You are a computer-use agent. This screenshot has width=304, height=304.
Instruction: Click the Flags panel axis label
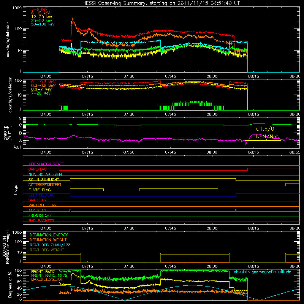tap(15, 190)
